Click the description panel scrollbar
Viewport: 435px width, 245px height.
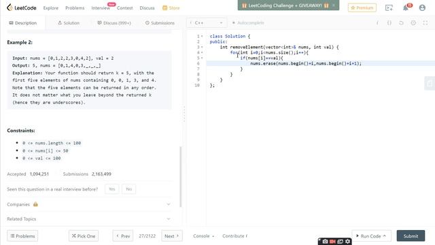181,176
